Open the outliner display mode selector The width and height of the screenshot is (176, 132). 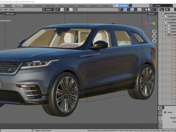[x=168, y=10]
